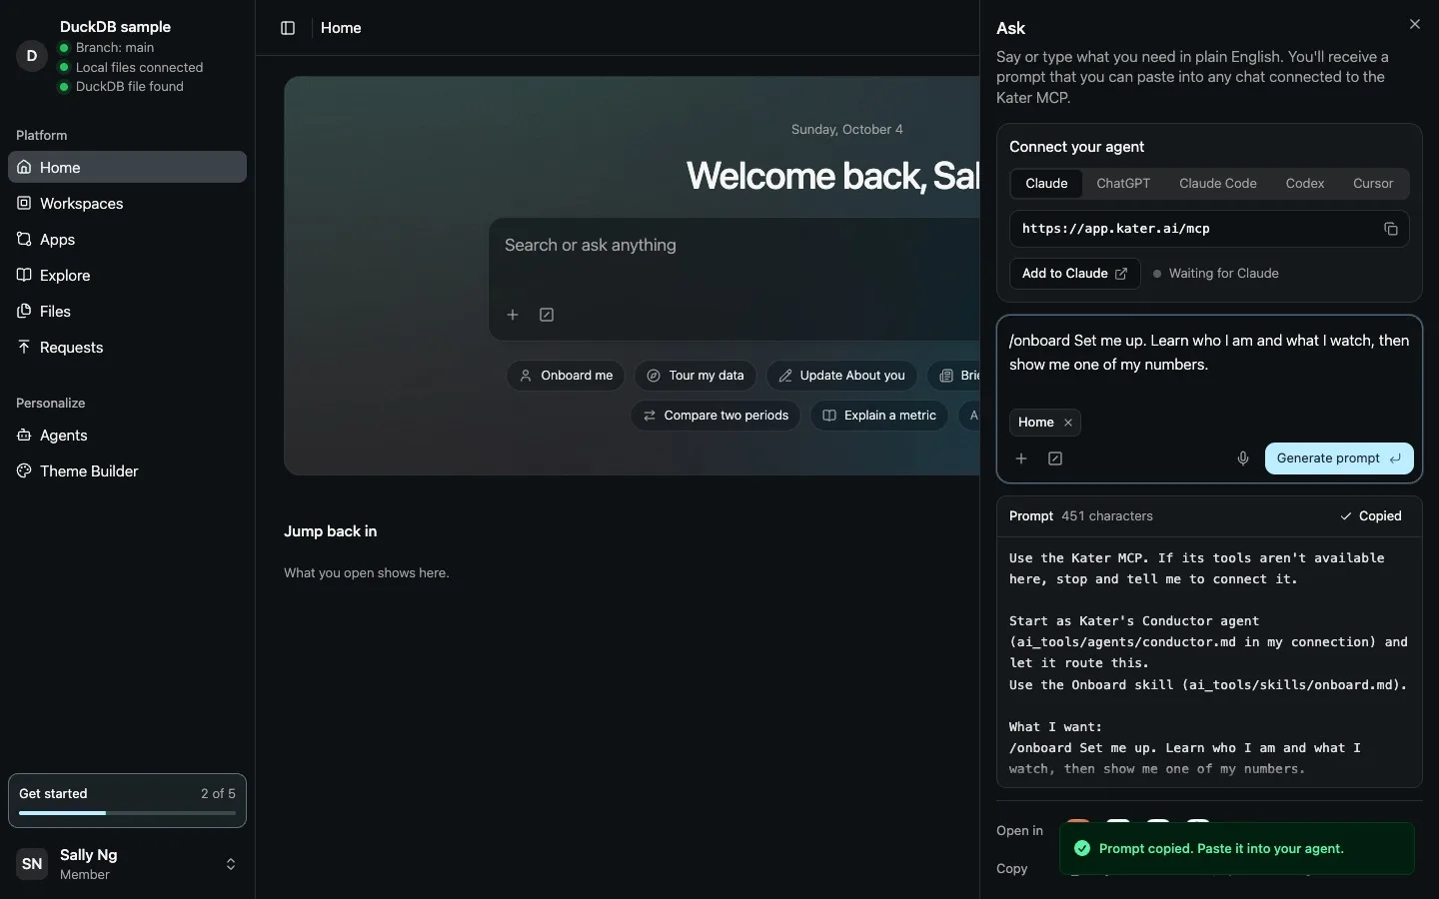Choose the Tour my data suggestion
Image resolution: width=1439 pixels, height=899 pixels.
click(x=696, y=376)
